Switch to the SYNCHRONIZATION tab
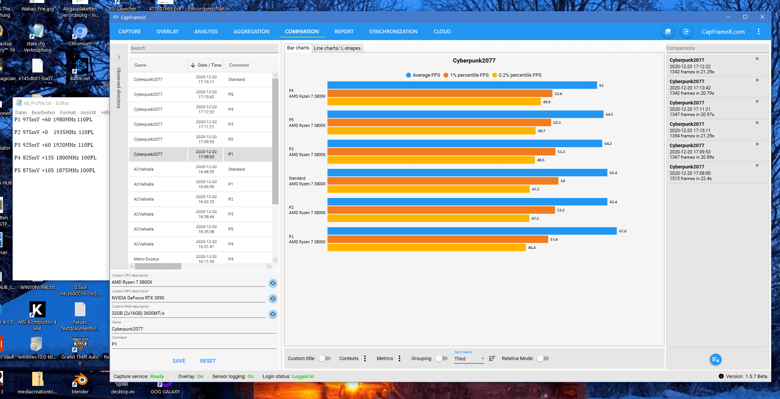The width and height of the screenshot is (780, 399). click(x=393, y=31)
